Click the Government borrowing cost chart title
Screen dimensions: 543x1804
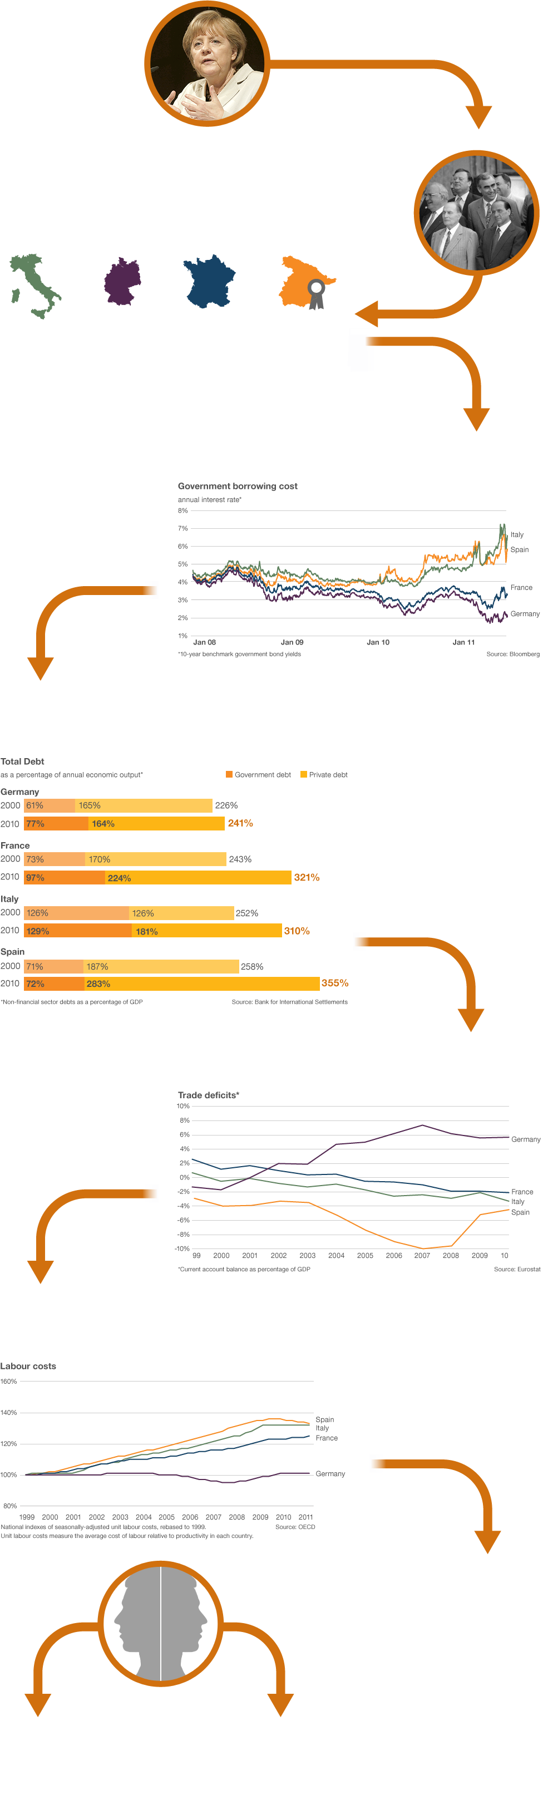click(x=237, y=486)
